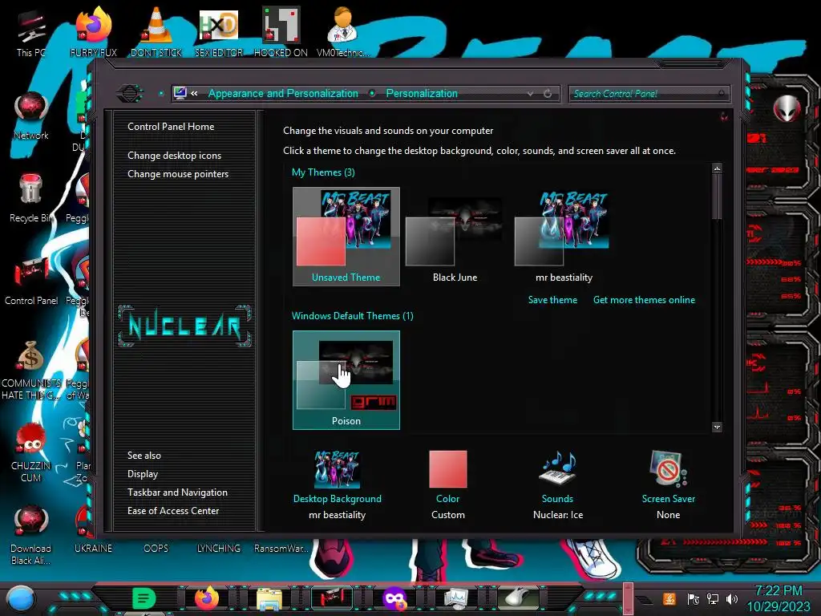The width and height of the screenshot is (821, 616).
Task: Click the orange tray application icon
Action: (x=669, y=598)
